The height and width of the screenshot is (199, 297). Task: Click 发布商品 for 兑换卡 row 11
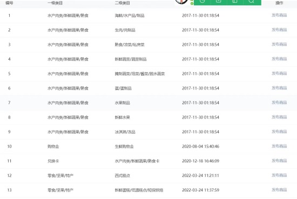click(279, 161)
